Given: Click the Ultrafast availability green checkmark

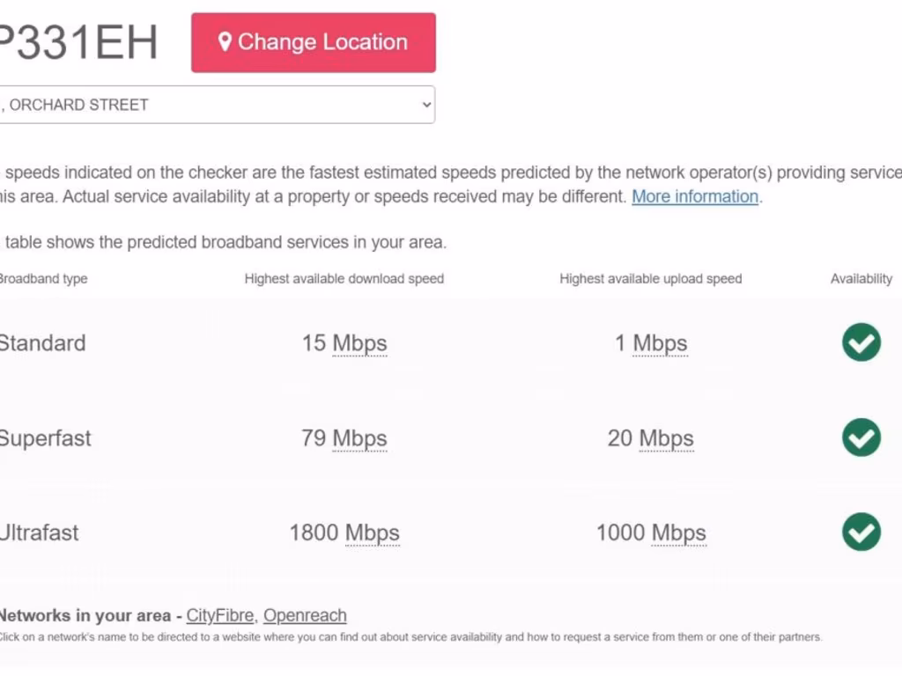Looking at the screenshot, I should 861,532.
